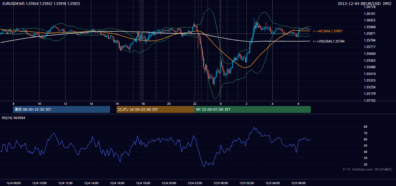Click RSI scale value 60
This screenshot has height=186, width=396.
(366, 139)
